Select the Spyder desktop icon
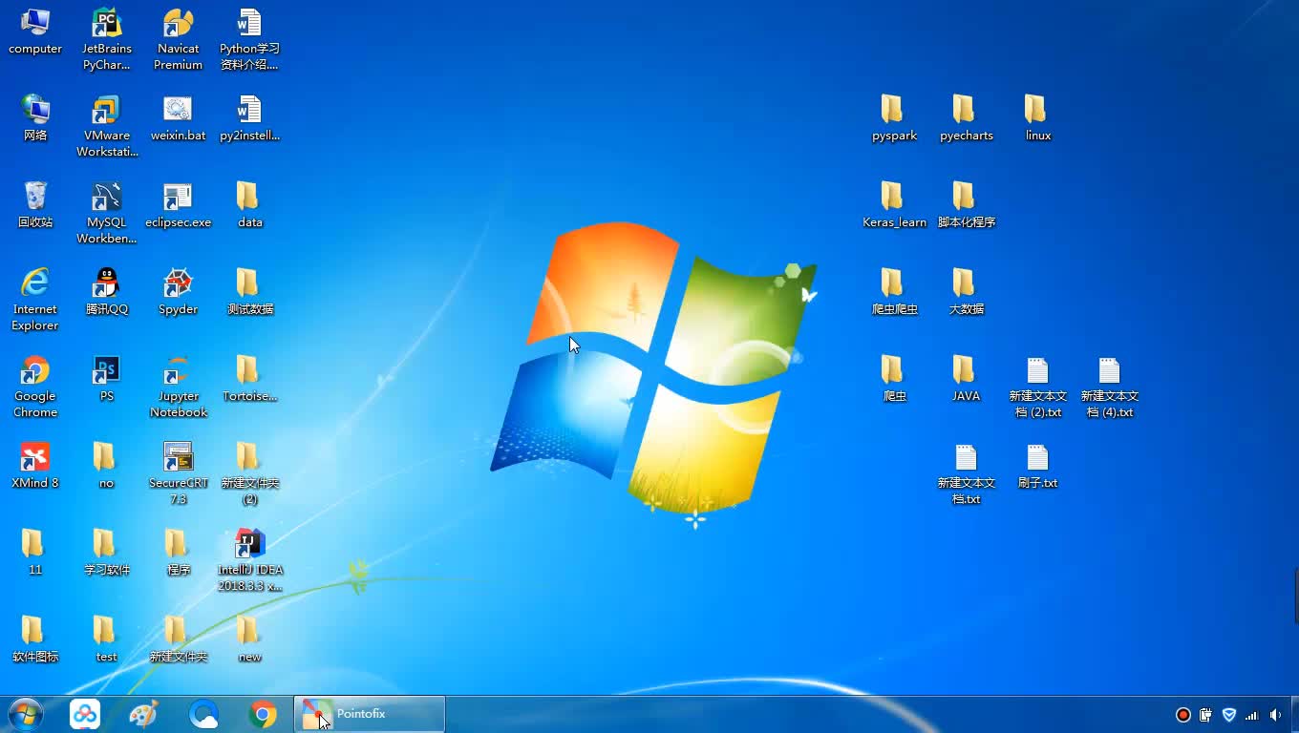The image size is (1299, 733). click(178, 284)
